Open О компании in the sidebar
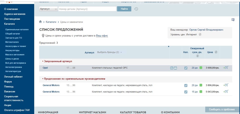This screenshot has height=114, width=240. coord(11,9)
